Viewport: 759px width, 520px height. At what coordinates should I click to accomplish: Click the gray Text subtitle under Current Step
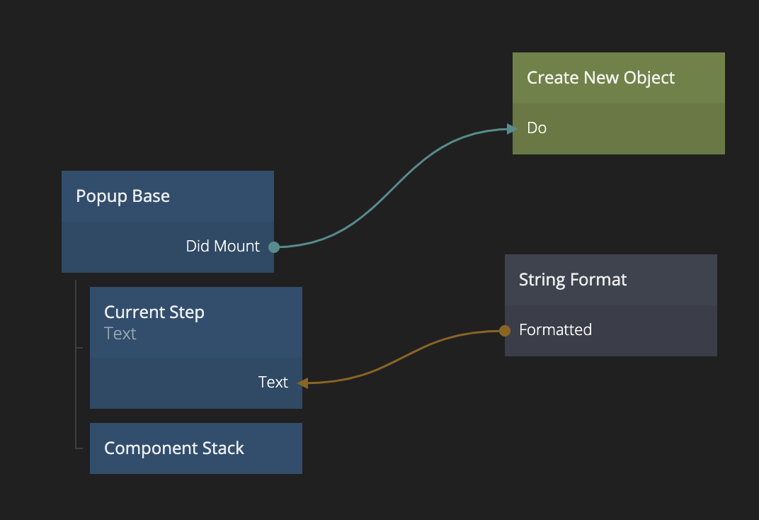[x=120, y=334]
